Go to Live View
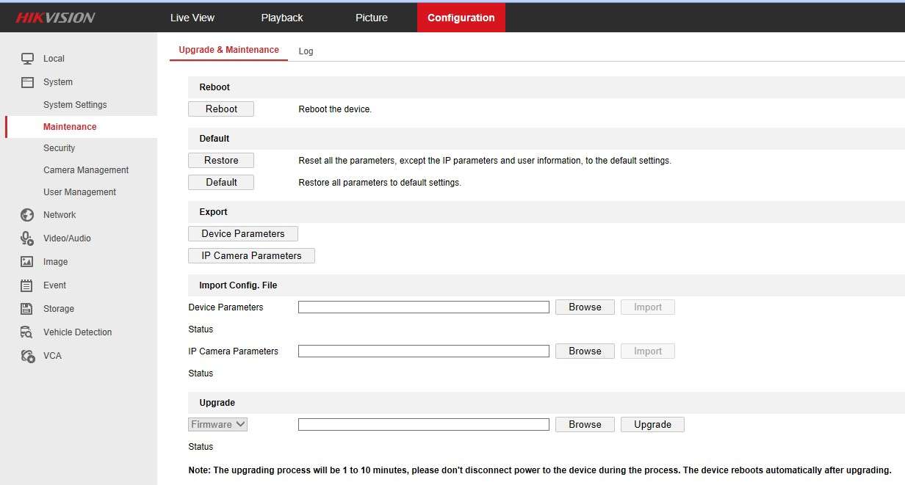Screen dimensions: 905x485 click(x=192, y=18)
